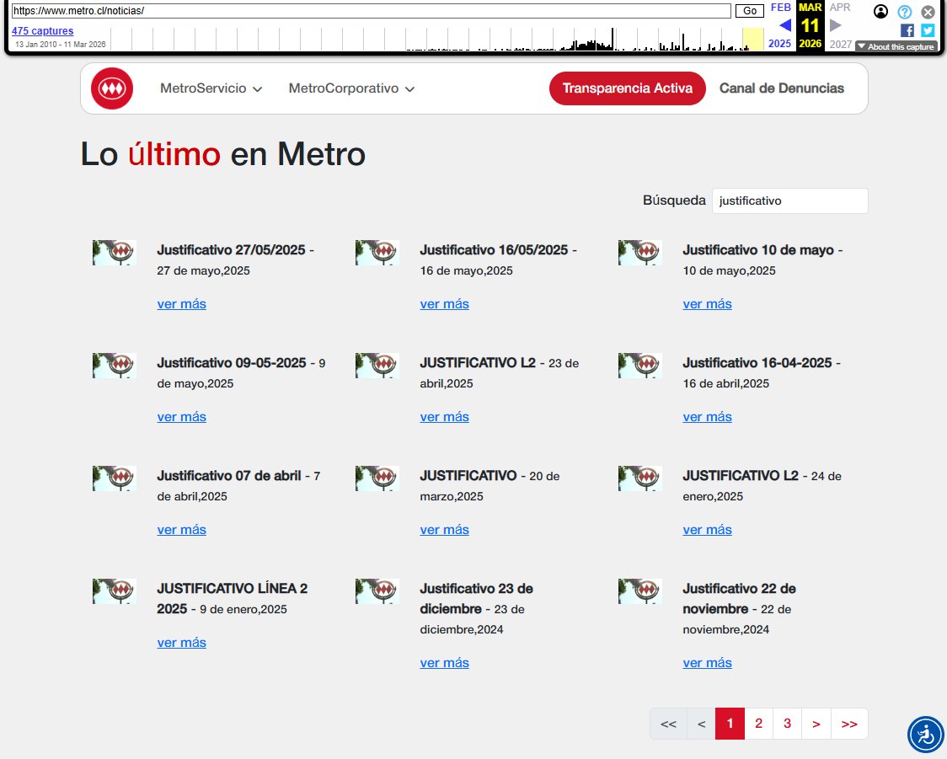Expand the MetroCorporativo dropdown menu
Screen dimensions: 947x759
[351, 88]
